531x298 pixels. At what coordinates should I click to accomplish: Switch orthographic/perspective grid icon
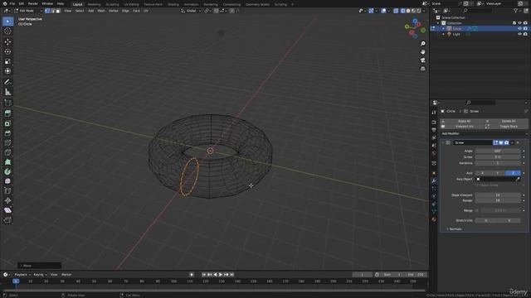pyautogui.click(x=422, y=69)
